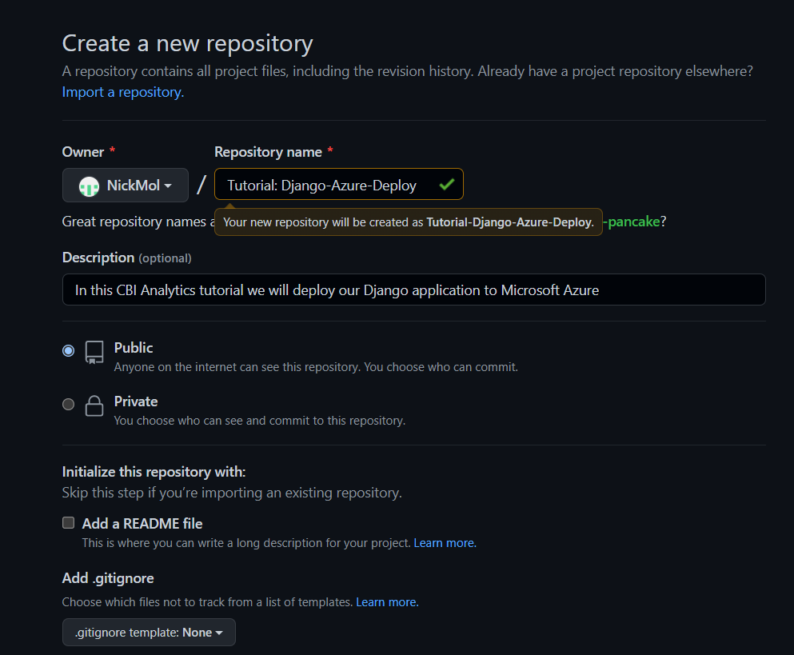794x655 pixels.
Task: Open the NickMol owner dropdown
Action: coord(126,186)
